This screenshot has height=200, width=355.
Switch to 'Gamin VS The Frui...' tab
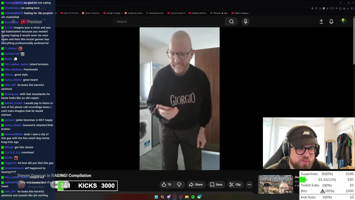click(70, 13)
